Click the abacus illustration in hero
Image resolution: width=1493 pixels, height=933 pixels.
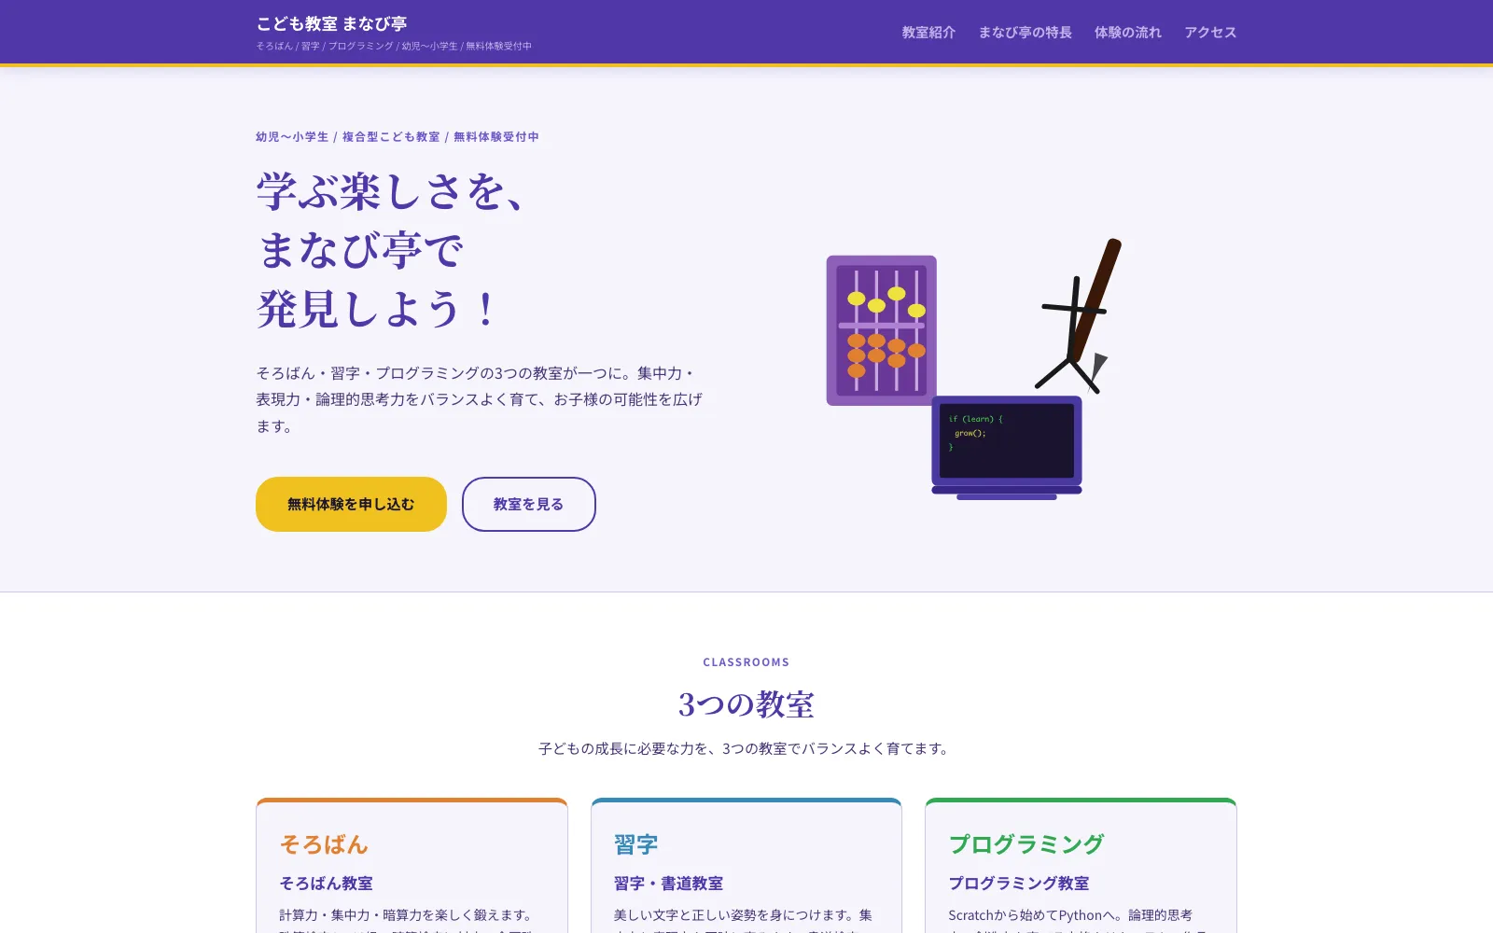[x=881, y=330]
